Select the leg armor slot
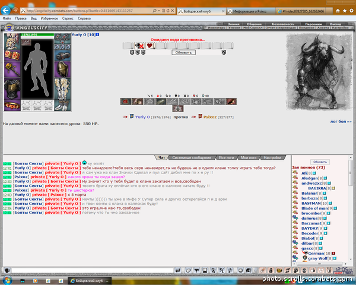Viewport: 356px width, 285px height. click(x=62, y=89)
